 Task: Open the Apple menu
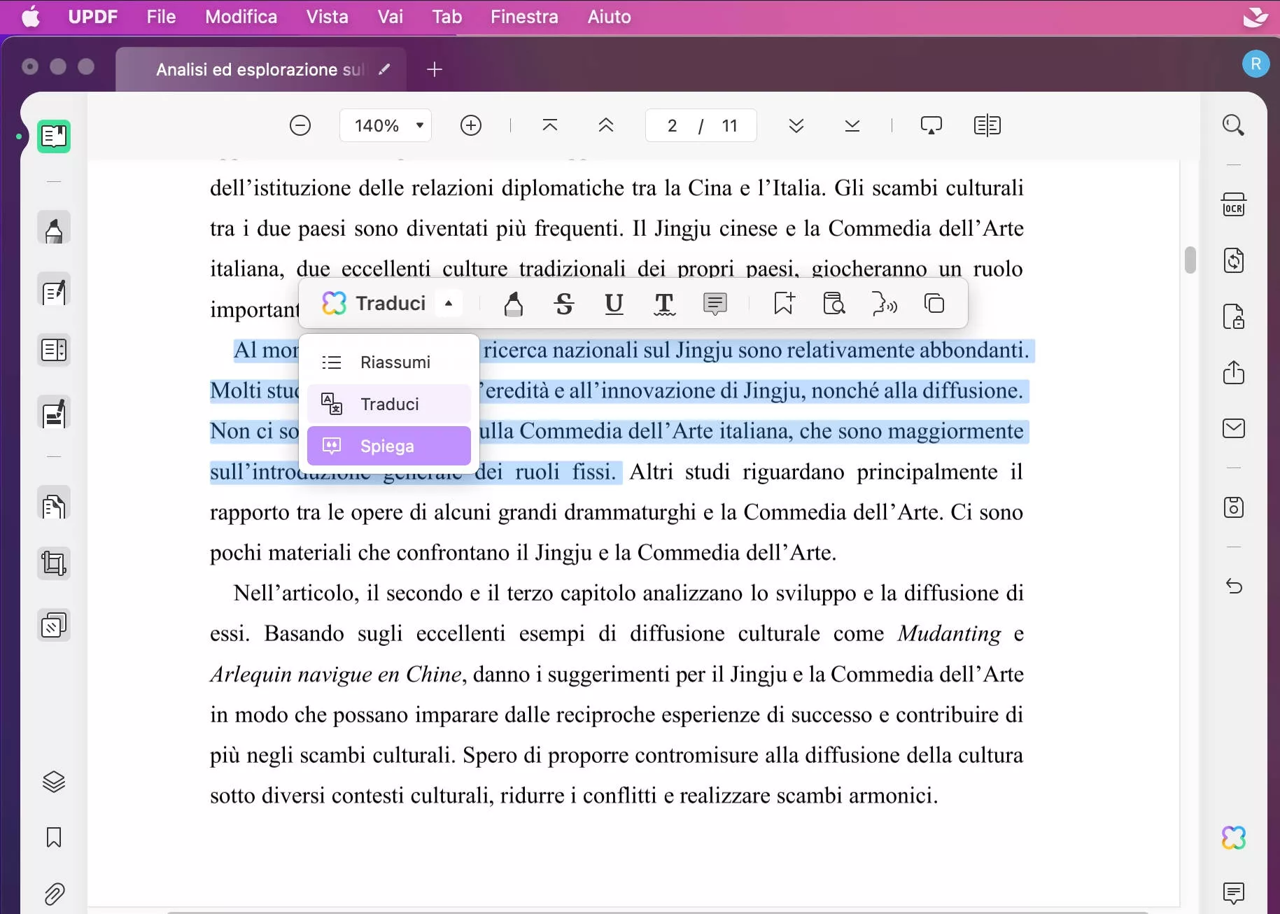(x=31, y=17)
